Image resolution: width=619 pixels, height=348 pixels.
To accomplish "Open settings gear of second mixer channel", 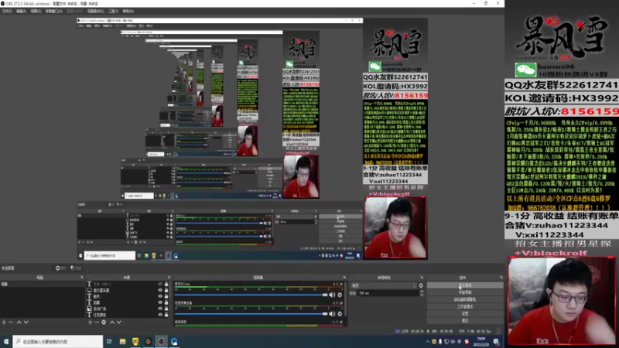I will coord(340,314).
